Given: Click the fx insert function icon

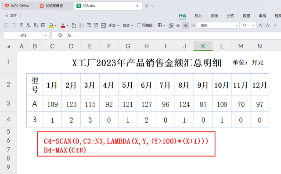Looking at the screenshot, I should point(69,36).
